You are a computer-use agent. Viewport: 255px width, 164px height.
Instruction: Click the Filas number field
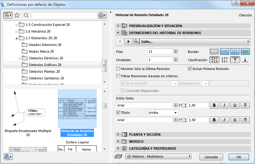[160, 51]
